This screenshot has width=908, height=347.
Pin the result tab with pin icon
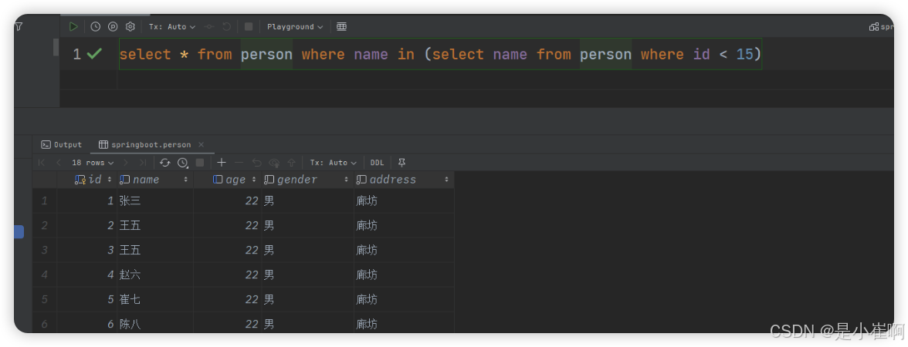(x=401, y=163)
